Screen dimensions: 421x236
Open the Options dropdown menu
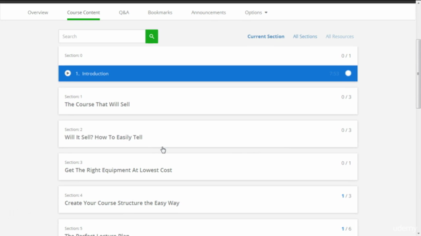256,12
